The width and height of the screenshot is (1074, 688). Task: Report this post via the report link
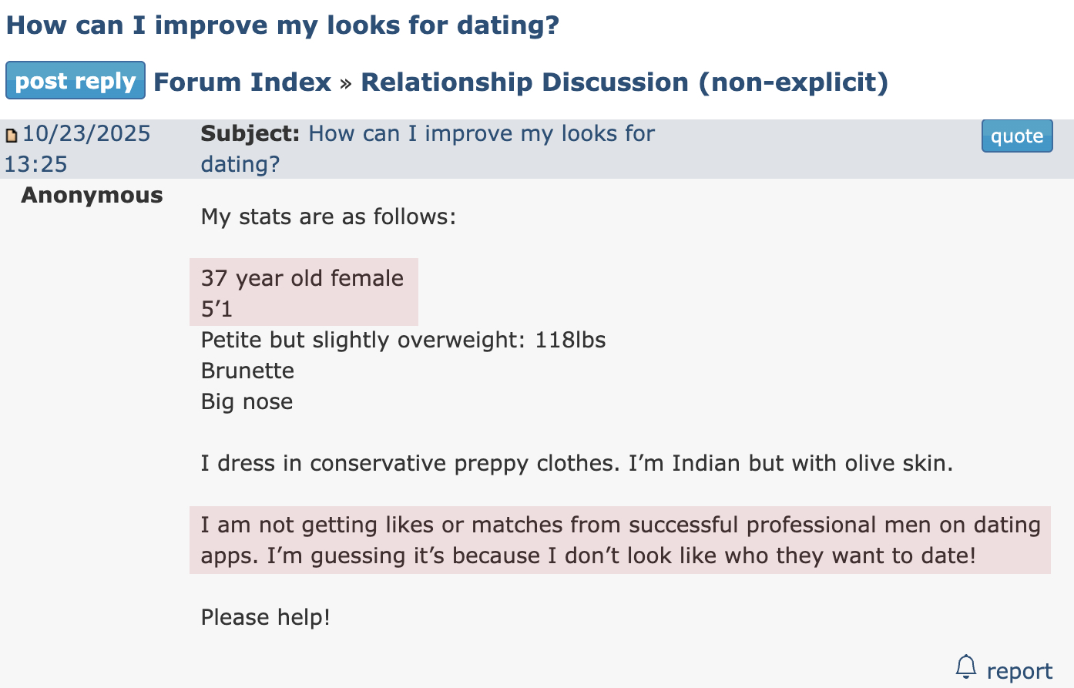pyautogui.click(x=1019, y=671)
